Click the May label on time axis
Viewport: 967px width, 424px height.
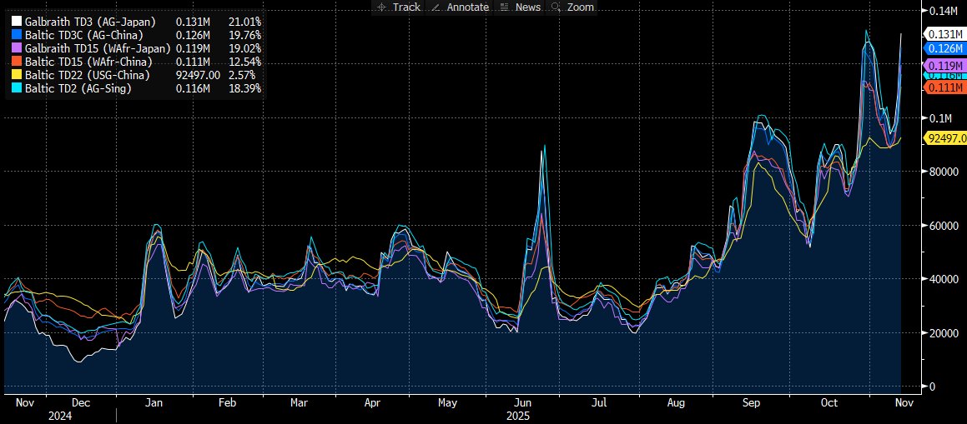tap(447, 403)
